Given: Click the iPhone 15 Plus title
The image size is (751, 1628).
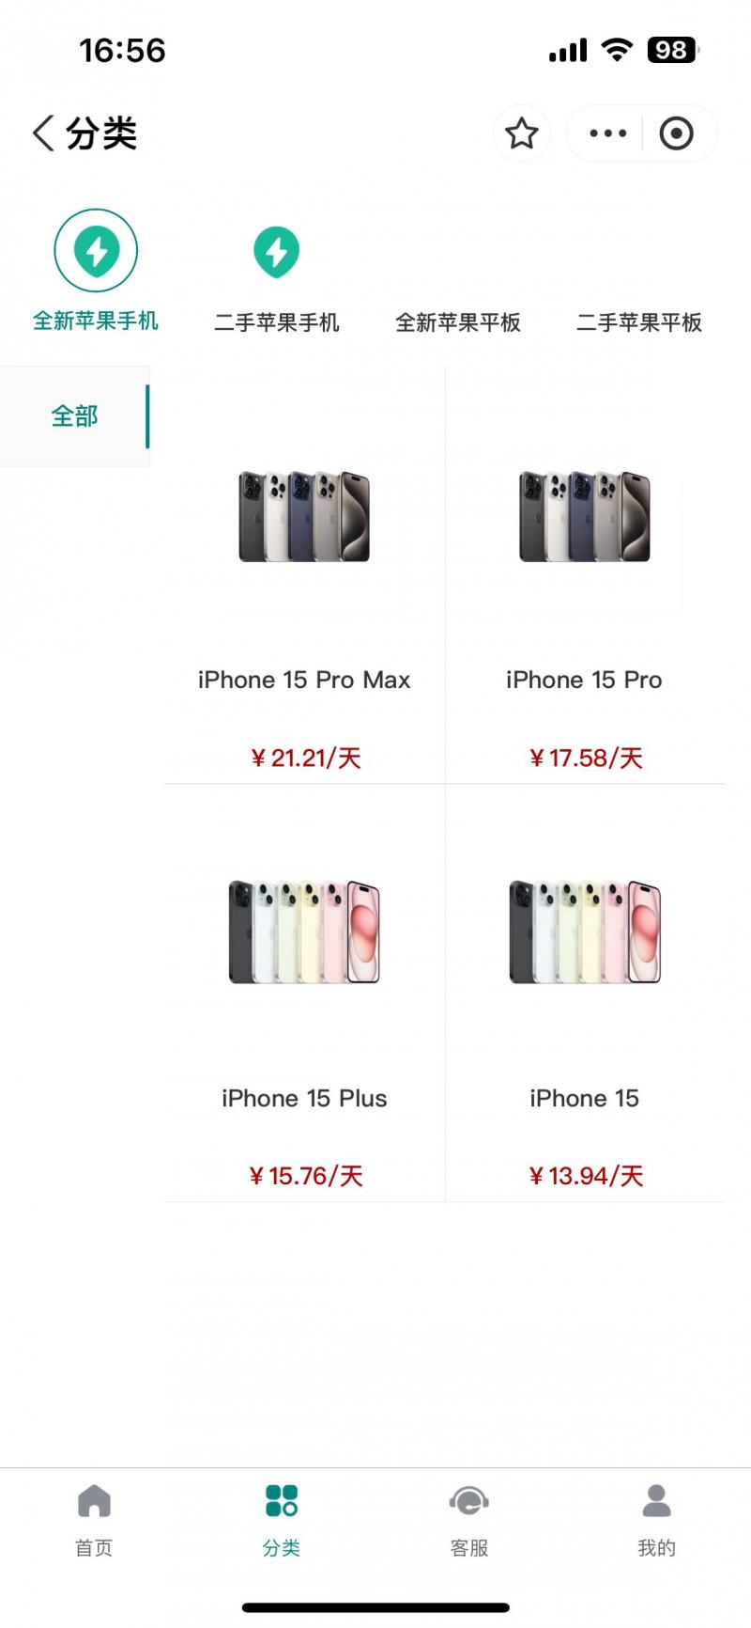Looking at the screenshot, I should click(x=304, y=1098).
